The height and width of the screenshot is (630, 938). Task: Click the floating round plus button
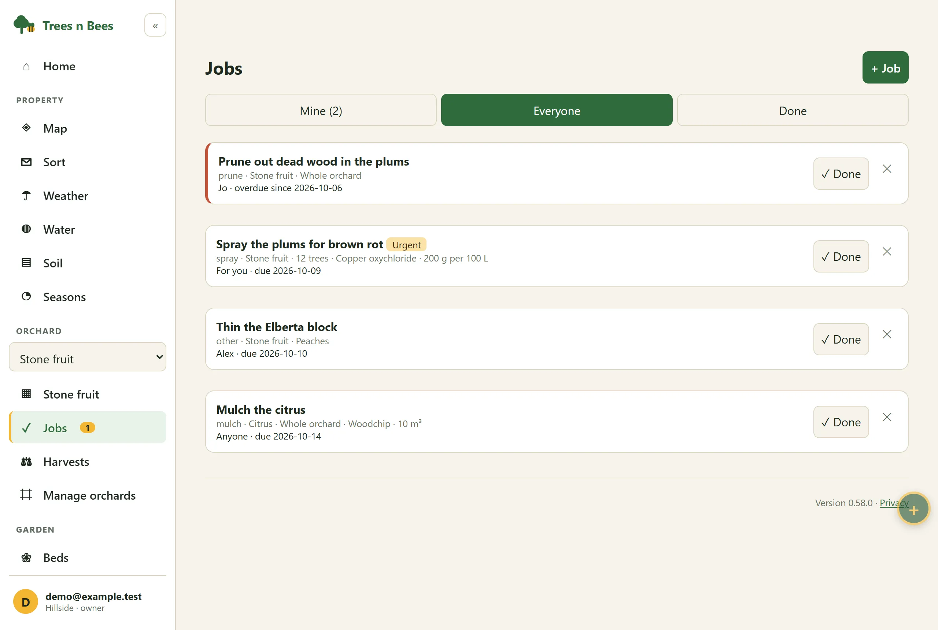coord(913,509)
